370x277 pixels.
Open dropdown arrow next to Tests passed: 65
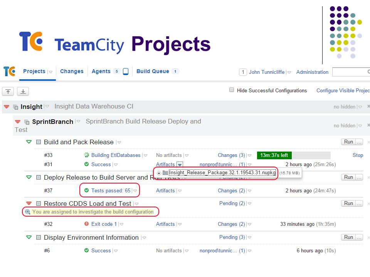point(135,191)
